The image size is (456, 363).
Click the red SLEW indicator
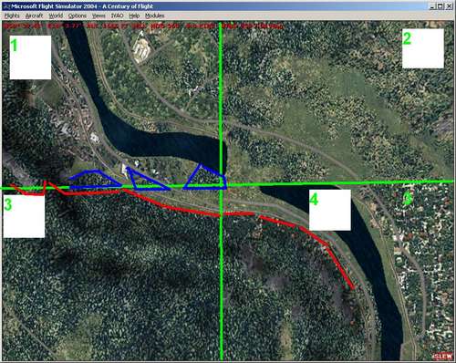point(442,356)
